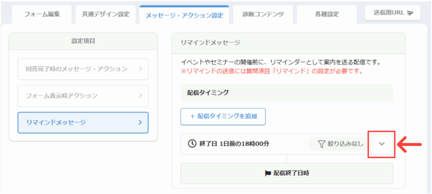Click the arrow next to フォーム表示時アクション

[140, 96]
